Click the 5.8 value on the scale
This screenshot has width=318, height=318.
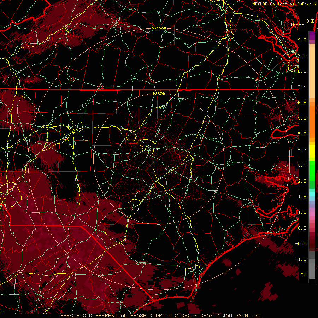(302, 118)
